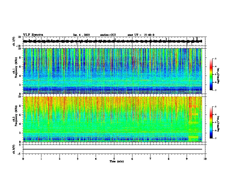This screenshot has height=178, width=231.
Task: Click time axis tick label "9"
Action: tap(187, 159)
